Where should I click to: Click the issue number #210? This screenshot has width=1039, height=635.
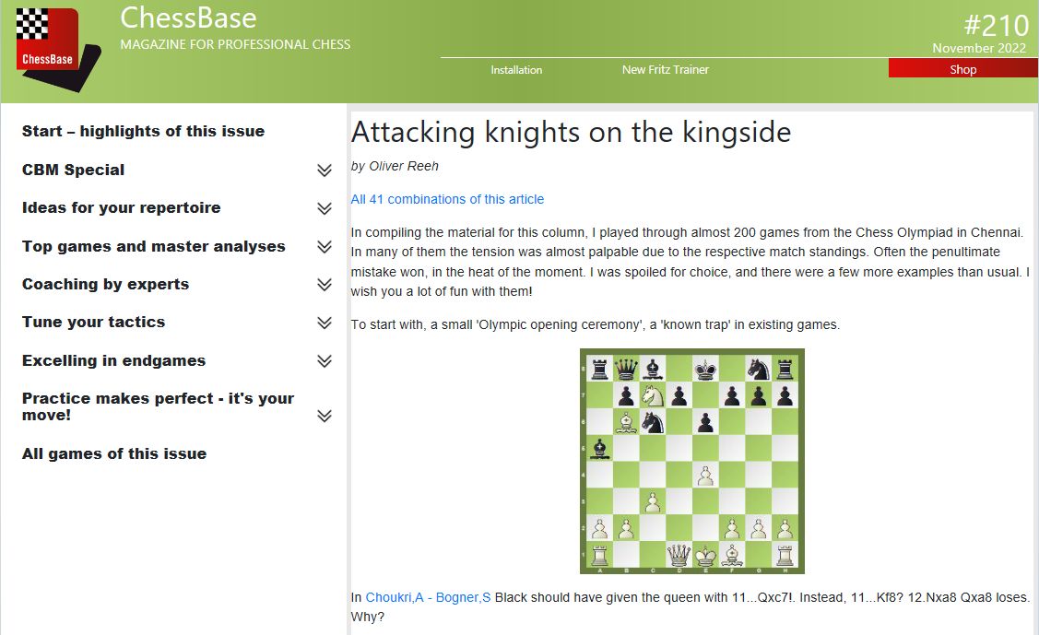pyautogui.click(x=996, y=26)
